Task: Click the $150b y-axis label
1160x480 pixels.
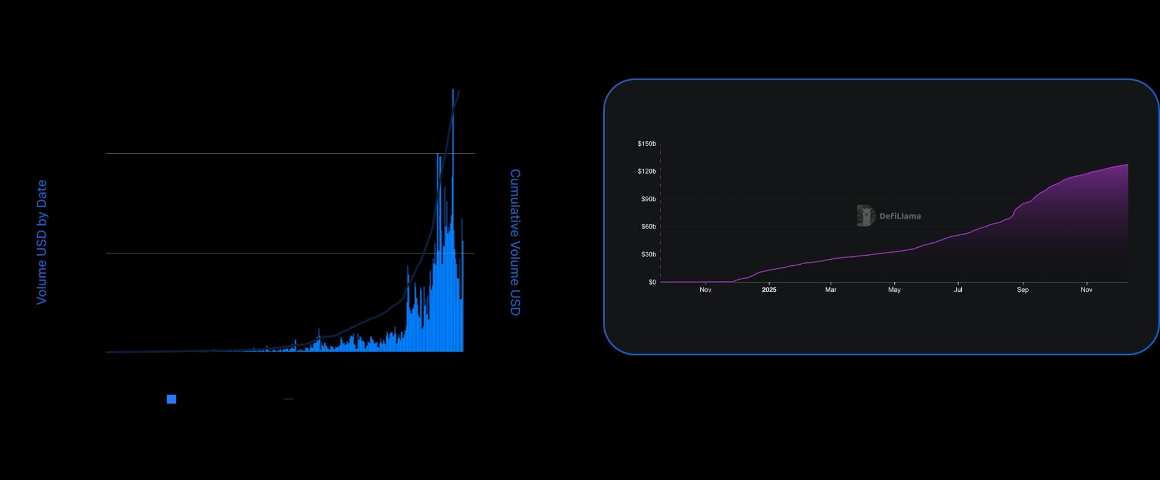Action: (646, 144)
